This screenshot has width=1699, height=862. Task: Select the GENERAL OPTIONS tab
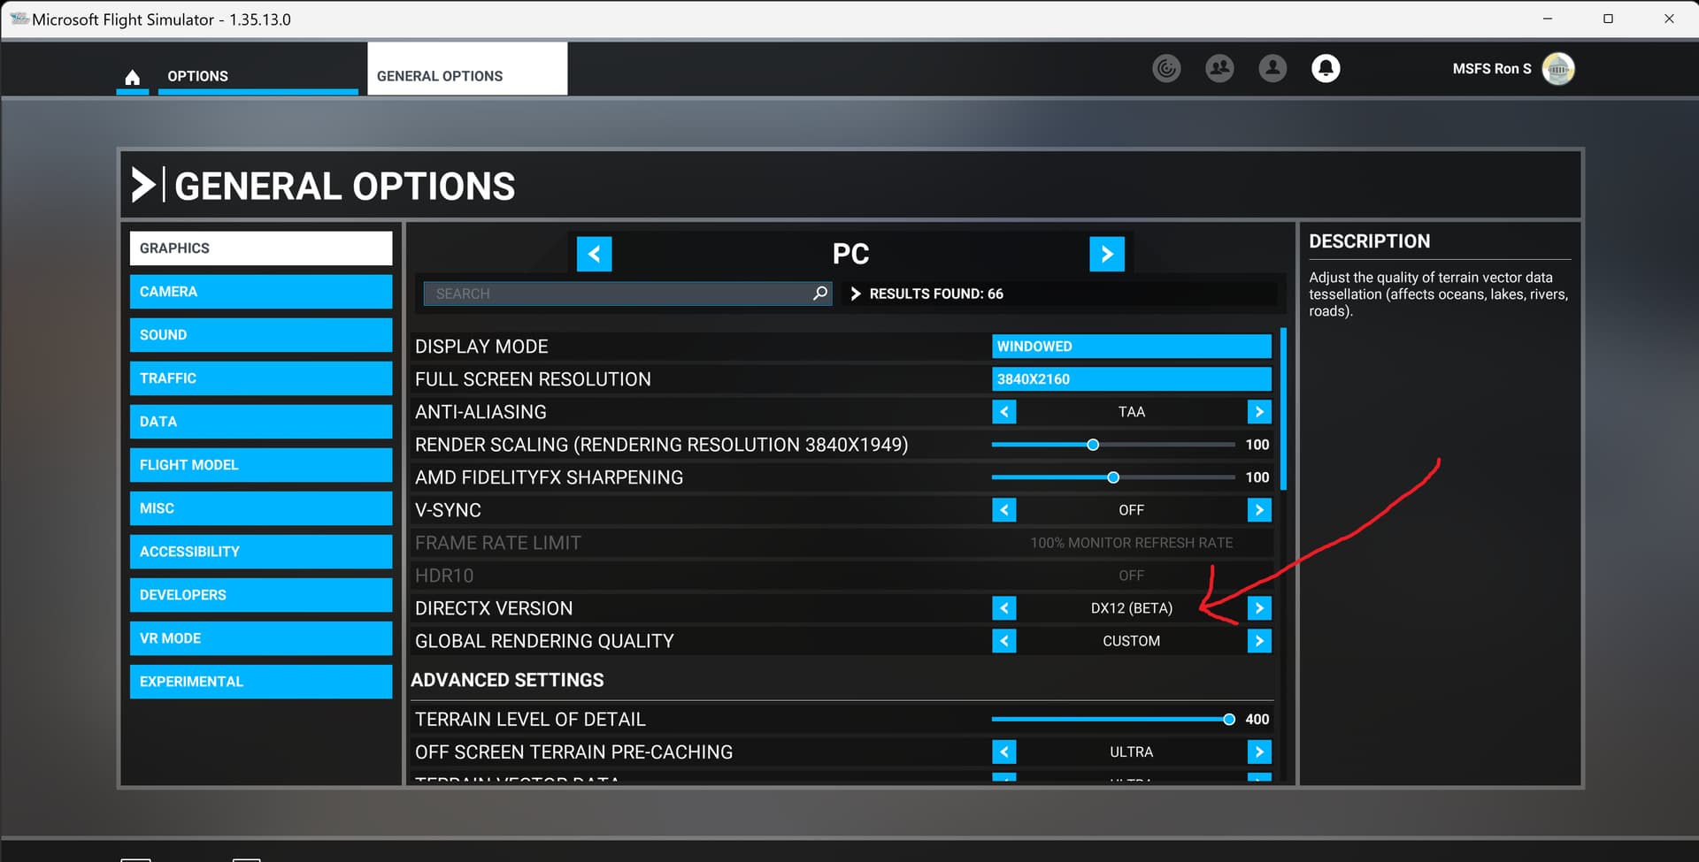tap(467, 69)
